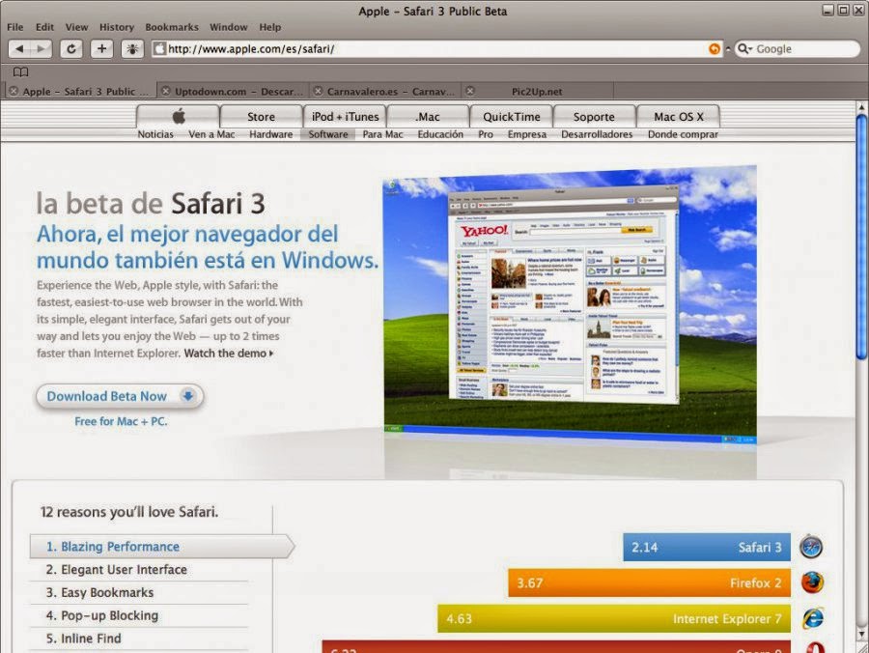Open the Google search magnifier dropdown
This screenshot has height=653, width=869.
coord(744,48)
